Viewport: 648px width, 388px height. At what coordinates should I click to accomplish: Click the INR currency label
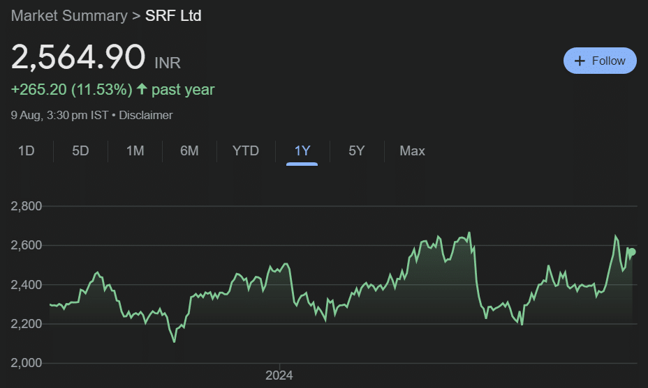click(x=168, y=63)
